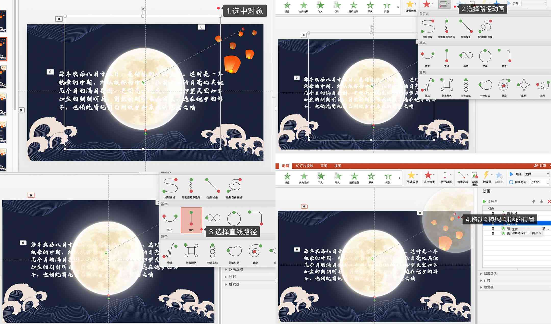This screenshot has width=551, height=324.
Task: Toggle the 动画窗格 animation pane button
Action: (475, 178)
